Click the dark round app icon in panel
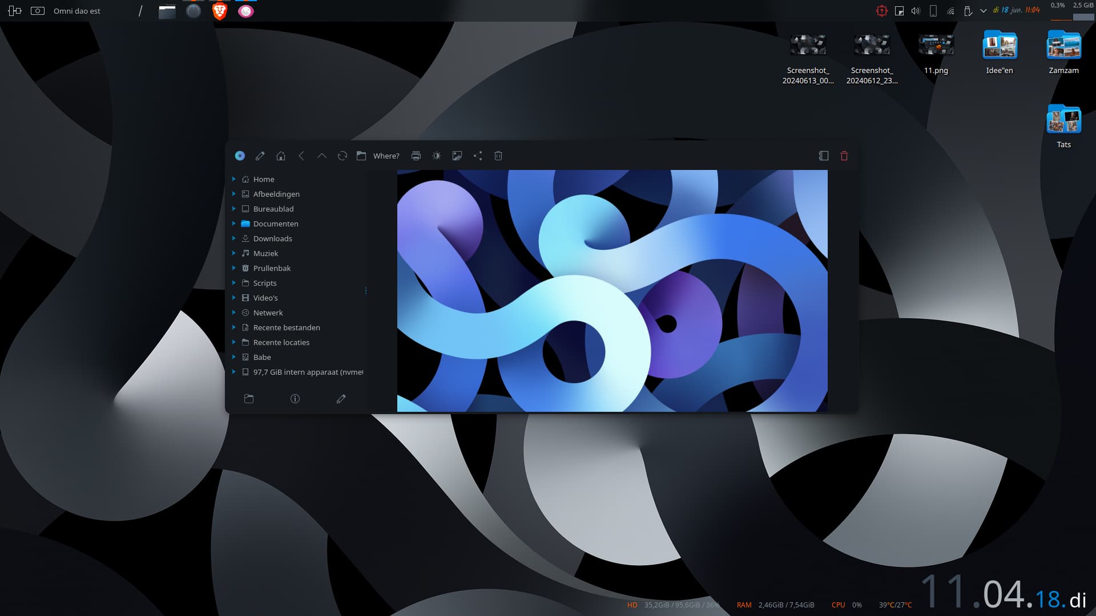Viewport: 1096px width, 616px height. pyautogui.click(x=194, y=11)
